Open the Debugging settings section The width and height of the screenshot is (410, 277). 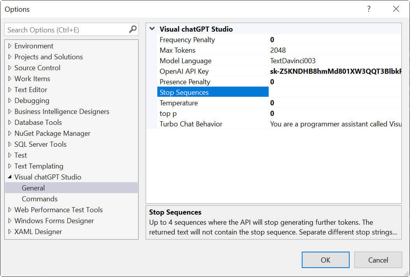32,100
